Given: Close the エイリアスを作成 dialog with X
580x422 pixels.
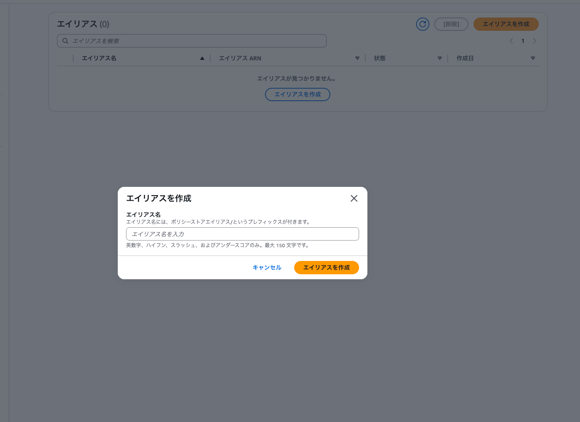Looking at the screenshot, I should coord(354,199).
